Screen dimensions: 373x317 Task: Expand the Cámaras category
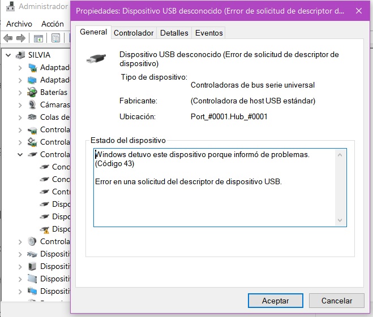tap(20, 105)
